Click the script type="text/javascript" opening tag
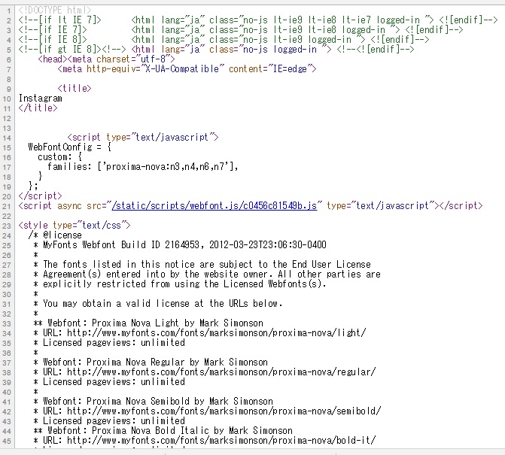The height and width of the screenshot is (455, 505). pyautogui.click(x=143, y=138)
